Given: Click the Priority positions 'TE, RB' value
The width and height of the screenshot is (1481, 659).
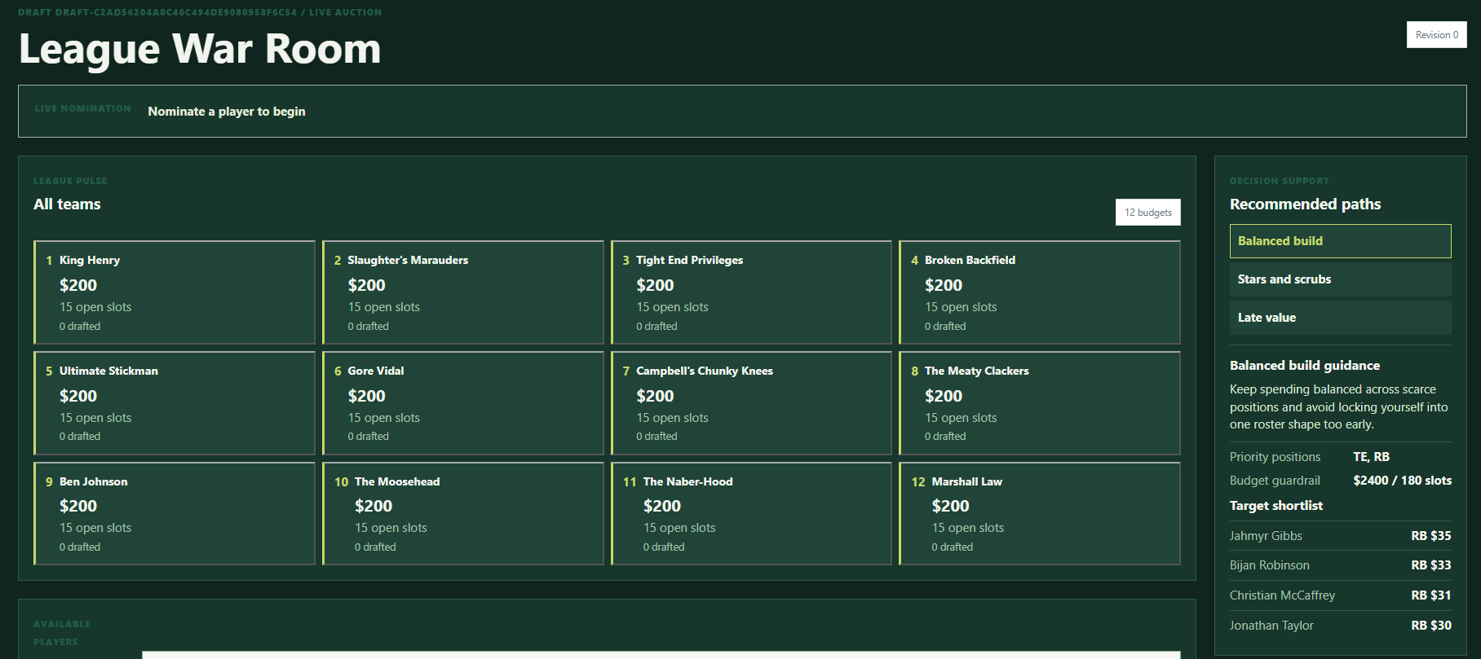Looking at the screenshot, I should (1371, 457).
